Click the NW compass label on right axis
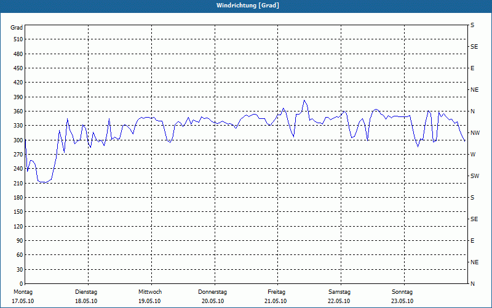Screen dimensions: 492x308 (475, 133)
